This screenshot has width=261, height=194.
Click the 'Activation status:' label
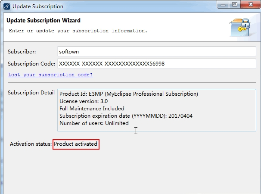(x=31, y=144)
